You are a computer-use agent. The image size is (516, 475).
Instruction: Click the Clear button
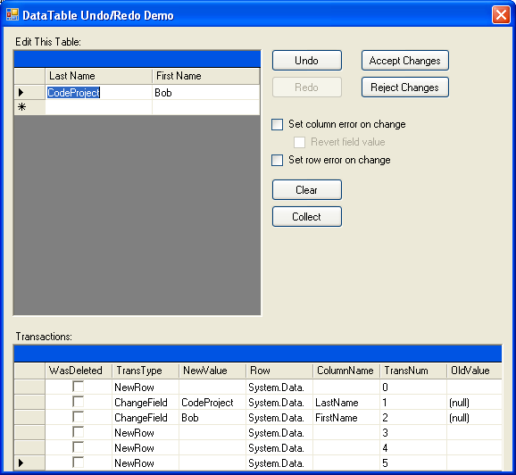[307, 190]
